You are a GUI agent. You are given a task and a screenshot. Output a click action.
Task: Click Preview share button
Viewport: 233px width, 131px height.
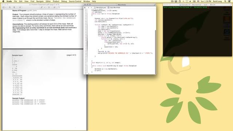click(x=20, y=7)
